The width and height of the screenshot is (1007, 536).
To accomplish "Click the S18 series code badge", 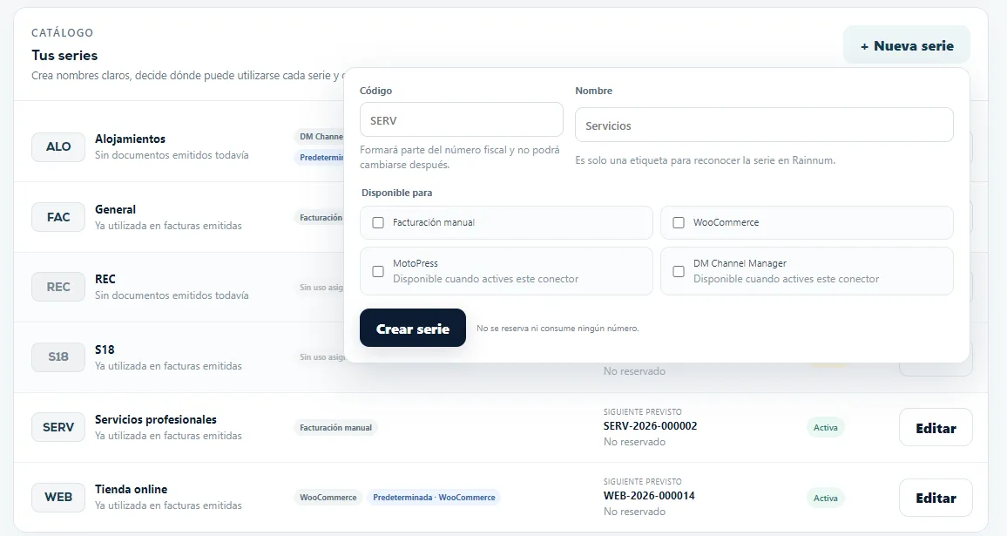I will (x=57, y=356).
